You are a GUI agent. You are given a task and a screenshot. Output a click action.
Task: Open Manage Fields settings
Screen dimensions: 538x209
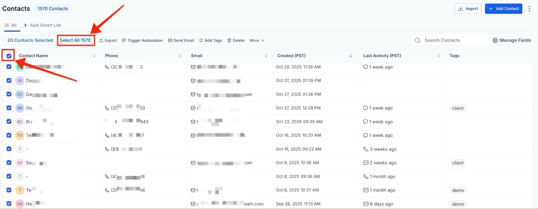512,40
